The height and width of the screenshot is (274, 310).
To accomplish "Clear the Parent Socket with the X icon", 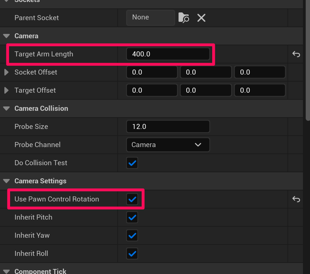I will [201, 18].
